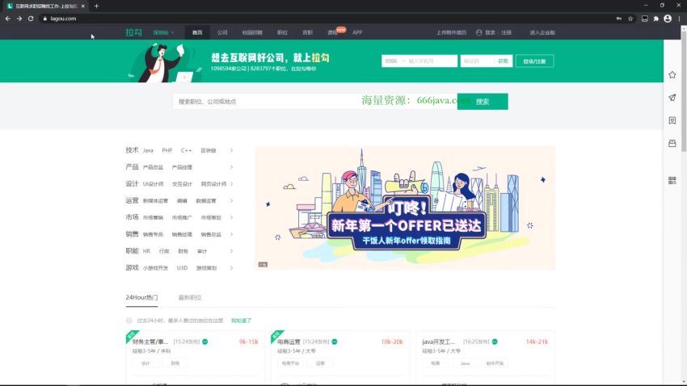This screenshot has height=386, width=687.
Task: Open the password key icon in address bar
Action: pyautogui.click(x=618, y=19)
